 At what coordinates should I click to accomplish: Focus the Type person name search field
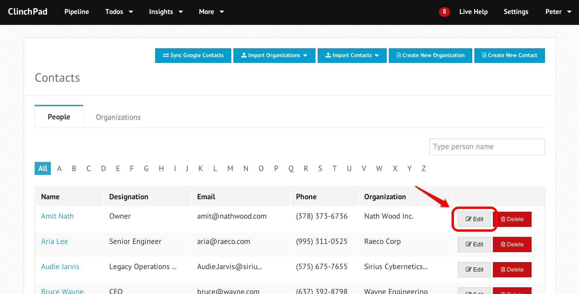coord(487,147)
